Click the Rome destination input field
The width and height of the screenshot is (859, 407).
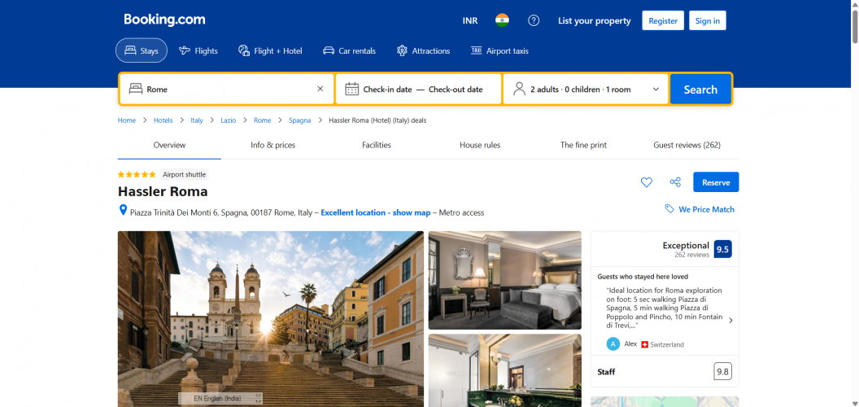click(x=227, y=89)
